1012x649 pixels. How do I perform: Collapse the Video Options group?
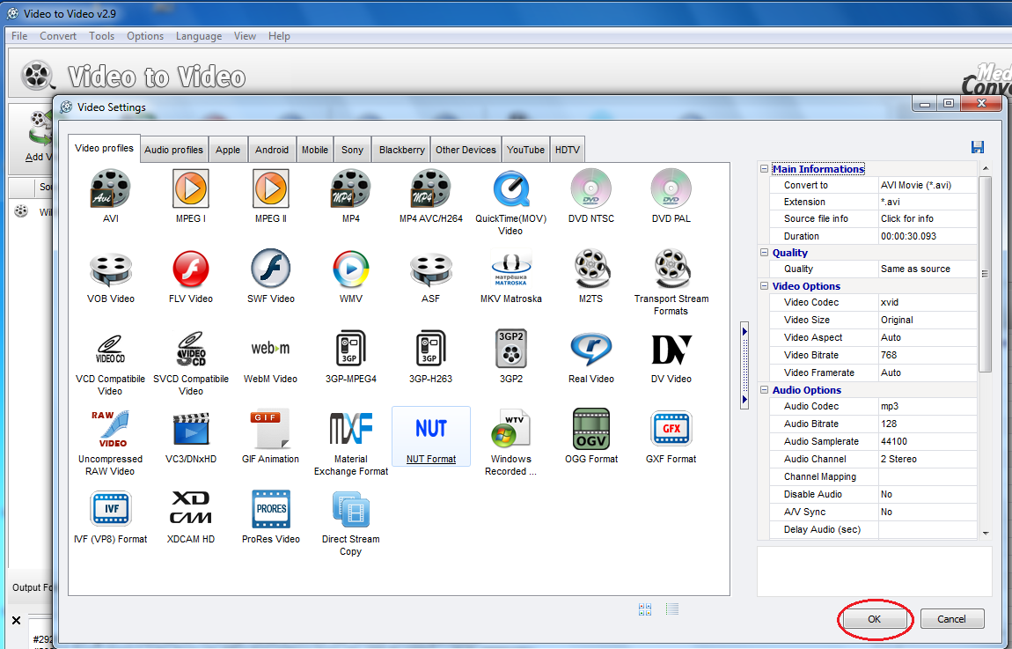point(764,286)
